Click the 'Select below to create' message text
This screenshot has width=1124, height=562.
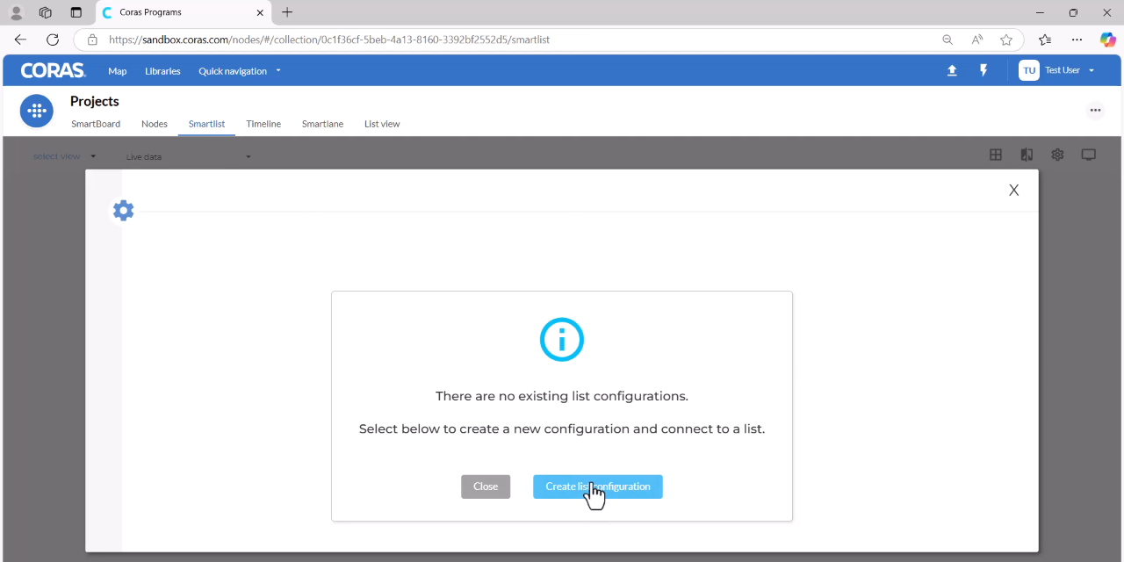click(x=562, y=429)
